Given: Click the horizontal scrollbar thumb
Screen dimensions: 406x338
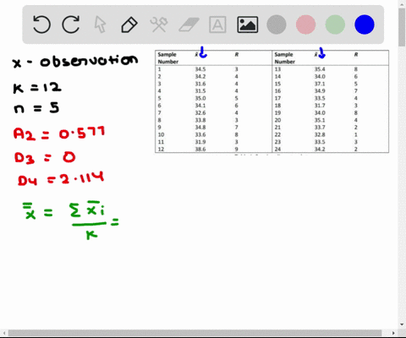Looking at the screenshot, I should (x=195, y=333).
